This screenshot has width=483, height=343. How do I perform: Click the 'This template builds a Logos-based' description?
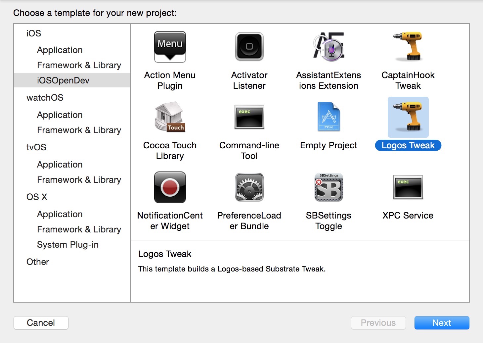pyautogui.click(x=232, y=269)
